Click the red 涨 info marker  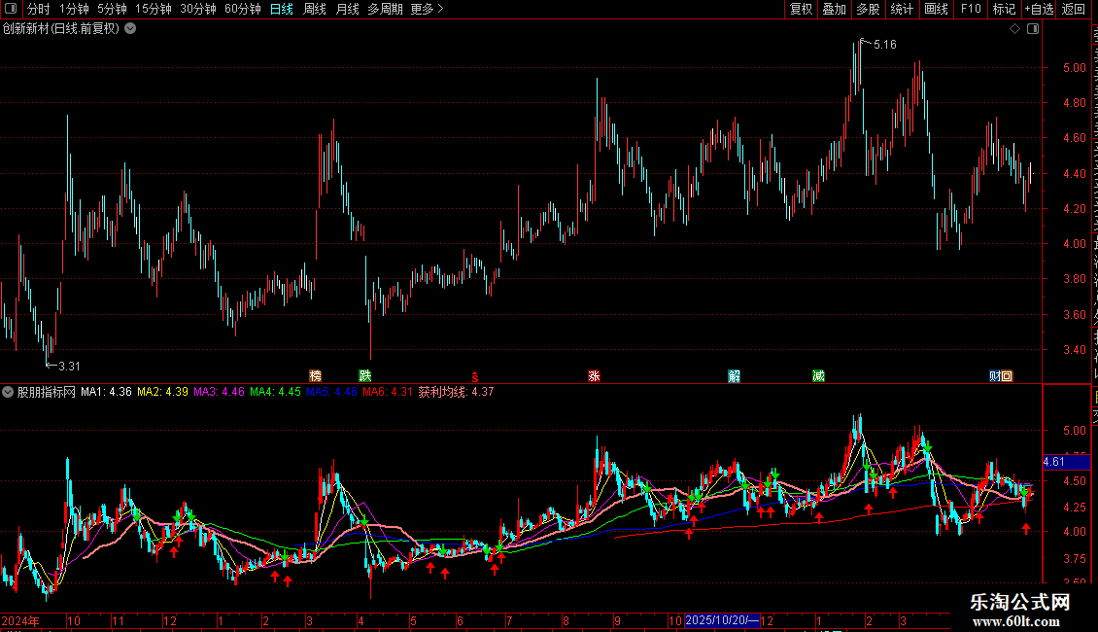594,376
